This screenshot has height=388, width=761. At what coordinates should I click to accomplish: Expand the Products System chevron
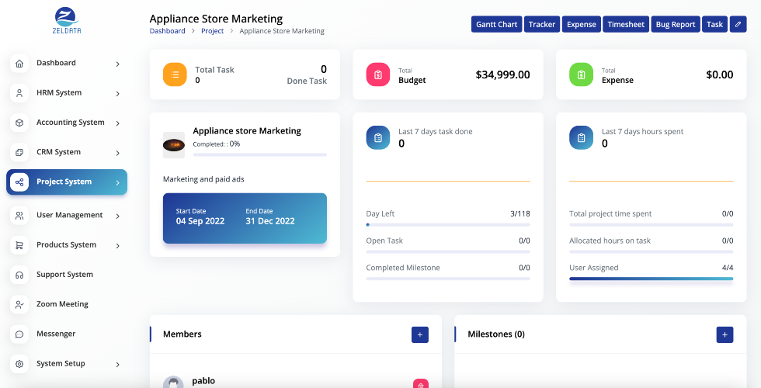click(117, 245)
